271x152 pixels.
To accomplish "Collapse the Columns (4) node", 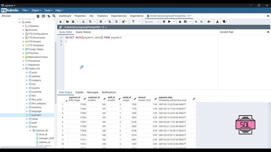I will coord(30,130).
